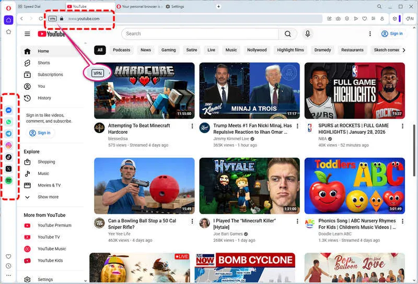Image resolution: width=418 pixels, height=284 pixels.
Task: Click the YouTube search input field
Action: [x=200, y=34]
